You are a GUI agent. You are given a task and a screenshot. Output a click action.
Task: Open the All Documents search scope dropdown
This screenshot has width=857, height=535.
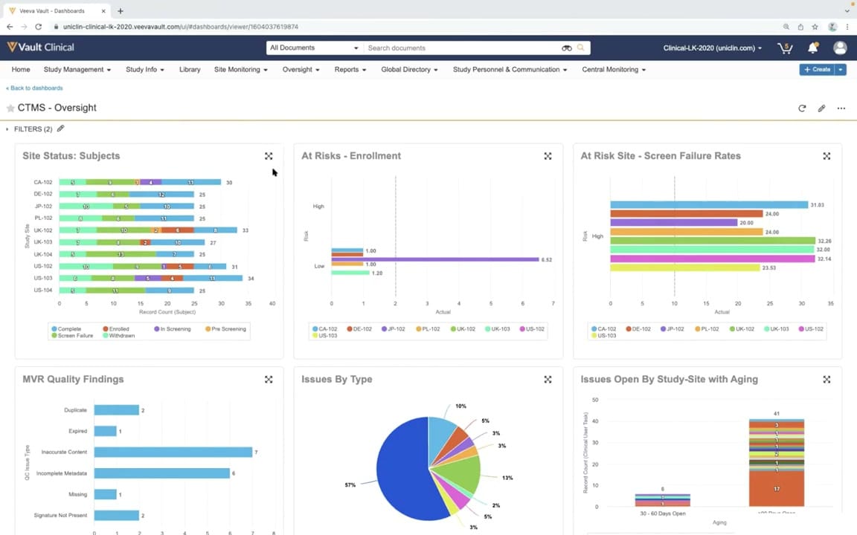pos(314,48)
